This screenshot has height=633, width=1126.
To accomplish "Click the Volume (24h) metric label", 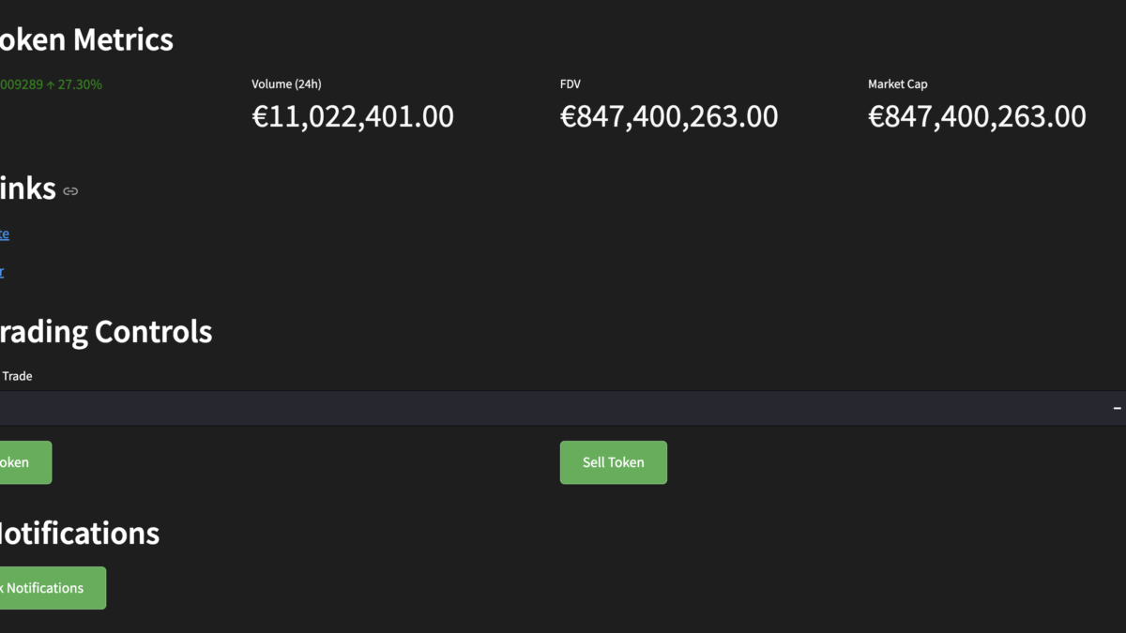I will [x=286, y=84].
